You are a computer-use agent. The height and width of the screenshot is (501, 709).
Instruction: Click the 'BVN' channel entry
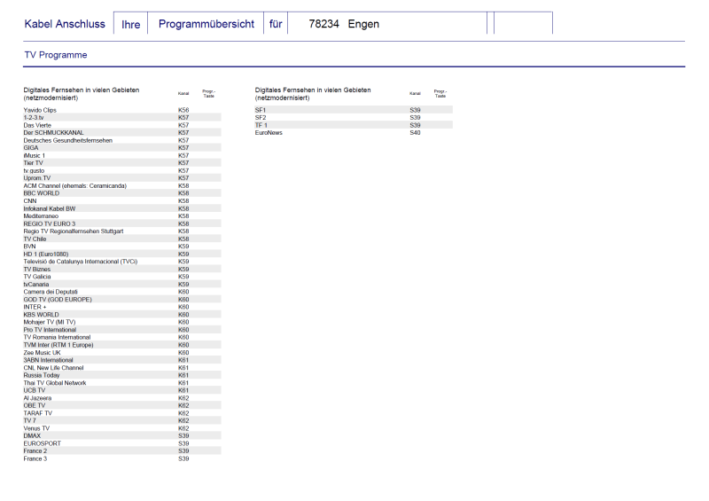(x=122, y=247)
